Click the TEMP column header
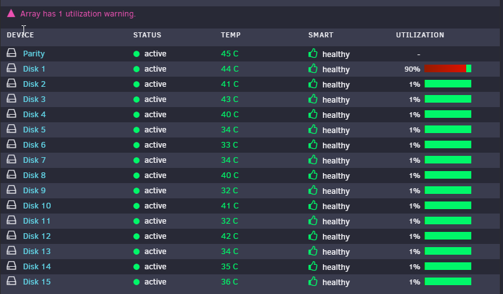The width and height of the screenshot is (503, 294). pos(231,35)
